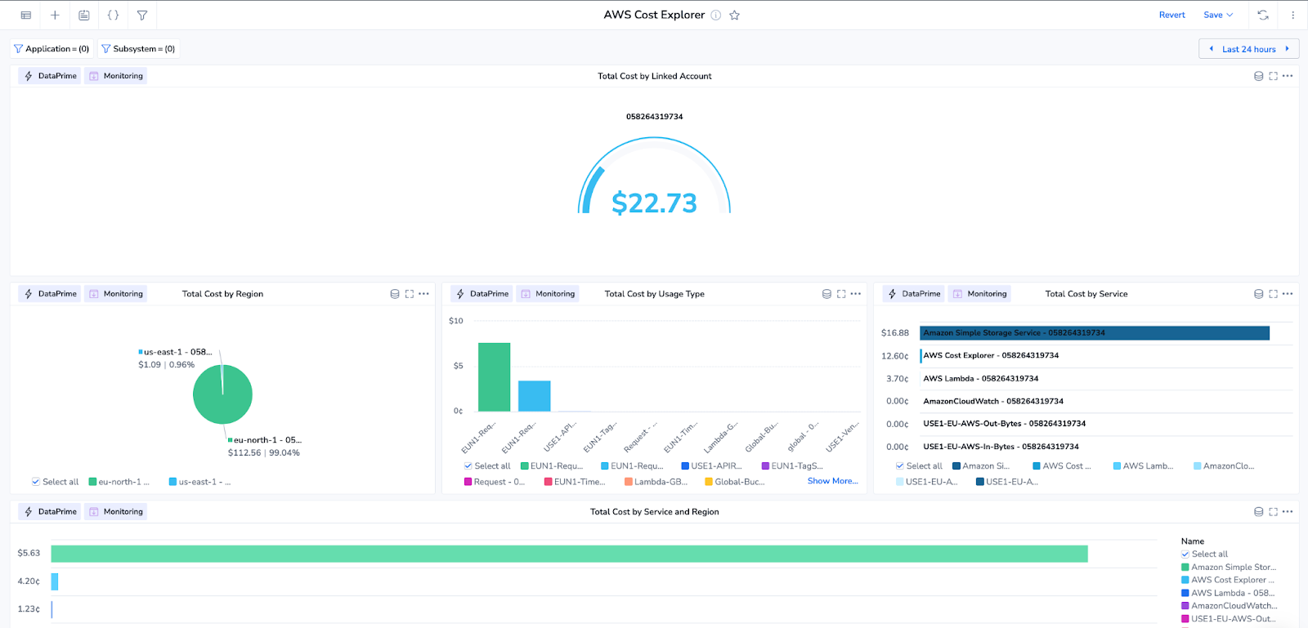
Task: Click DataPrime tag on Total Cost by Service
Action: 914,294
